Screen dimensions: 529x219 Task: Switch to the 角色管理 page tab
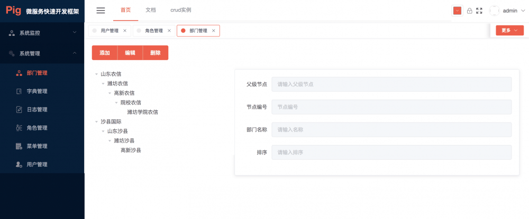tap(154, 31)
